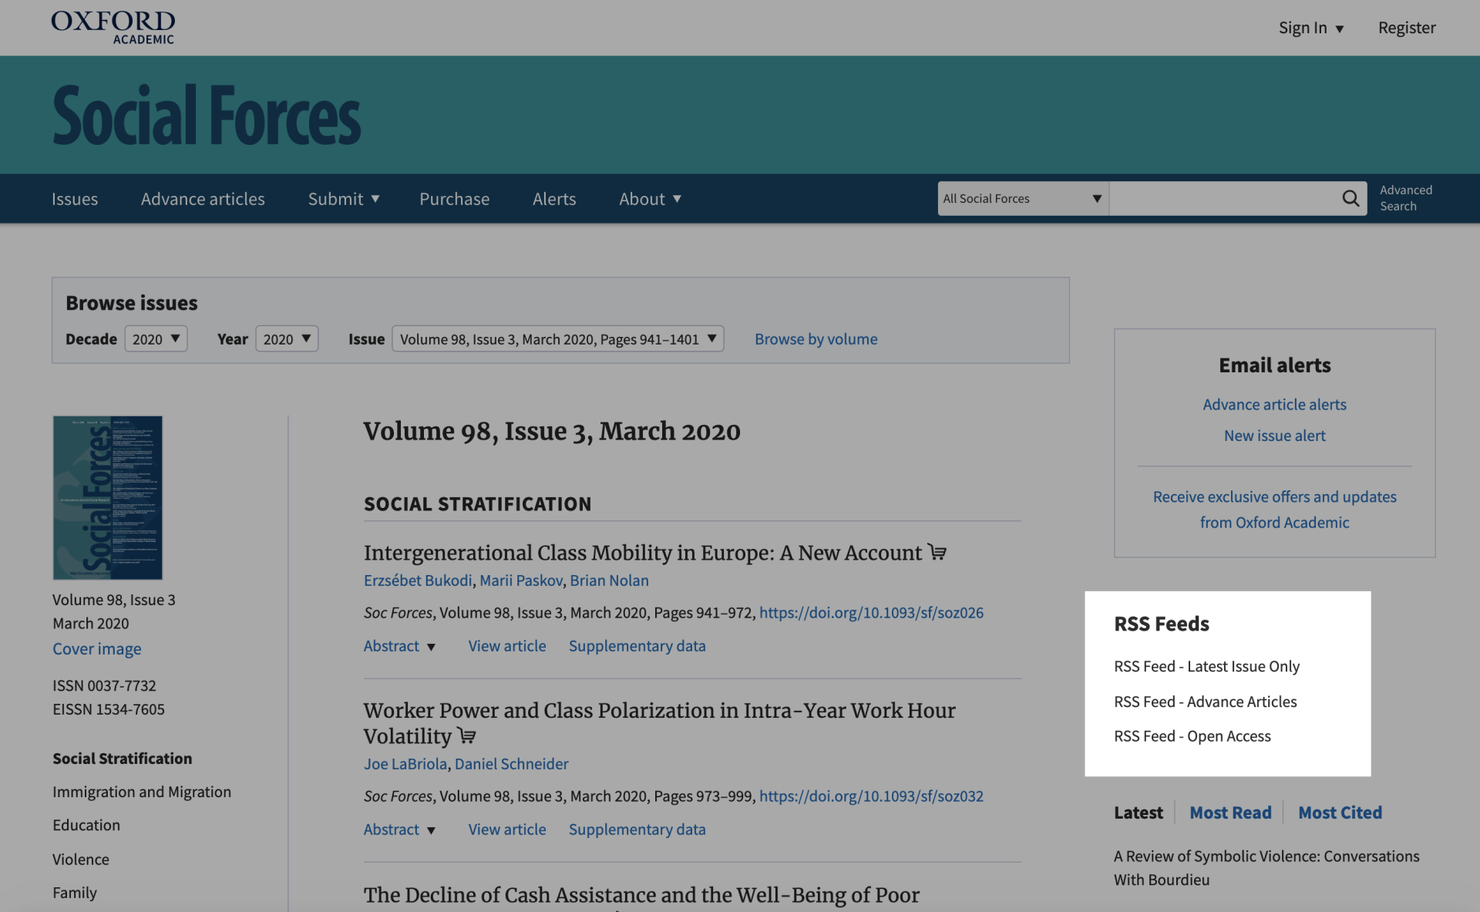Jump to Violence section in sidebar

tap(81, 859)
